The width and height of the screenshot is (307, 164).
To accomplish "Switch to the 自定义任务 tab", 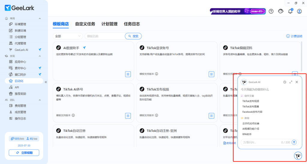I will click(x=85, y=24).
